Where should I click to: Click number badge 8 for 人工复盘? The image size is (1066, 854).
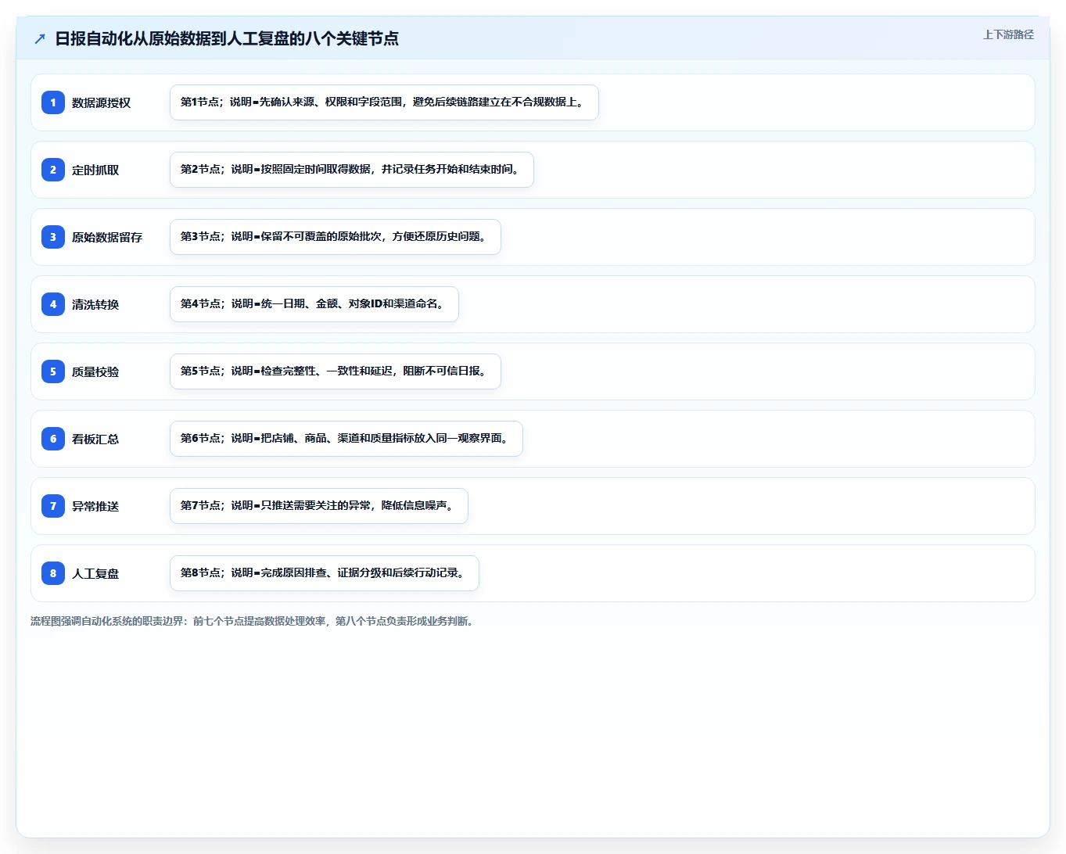tap(53, 573)
